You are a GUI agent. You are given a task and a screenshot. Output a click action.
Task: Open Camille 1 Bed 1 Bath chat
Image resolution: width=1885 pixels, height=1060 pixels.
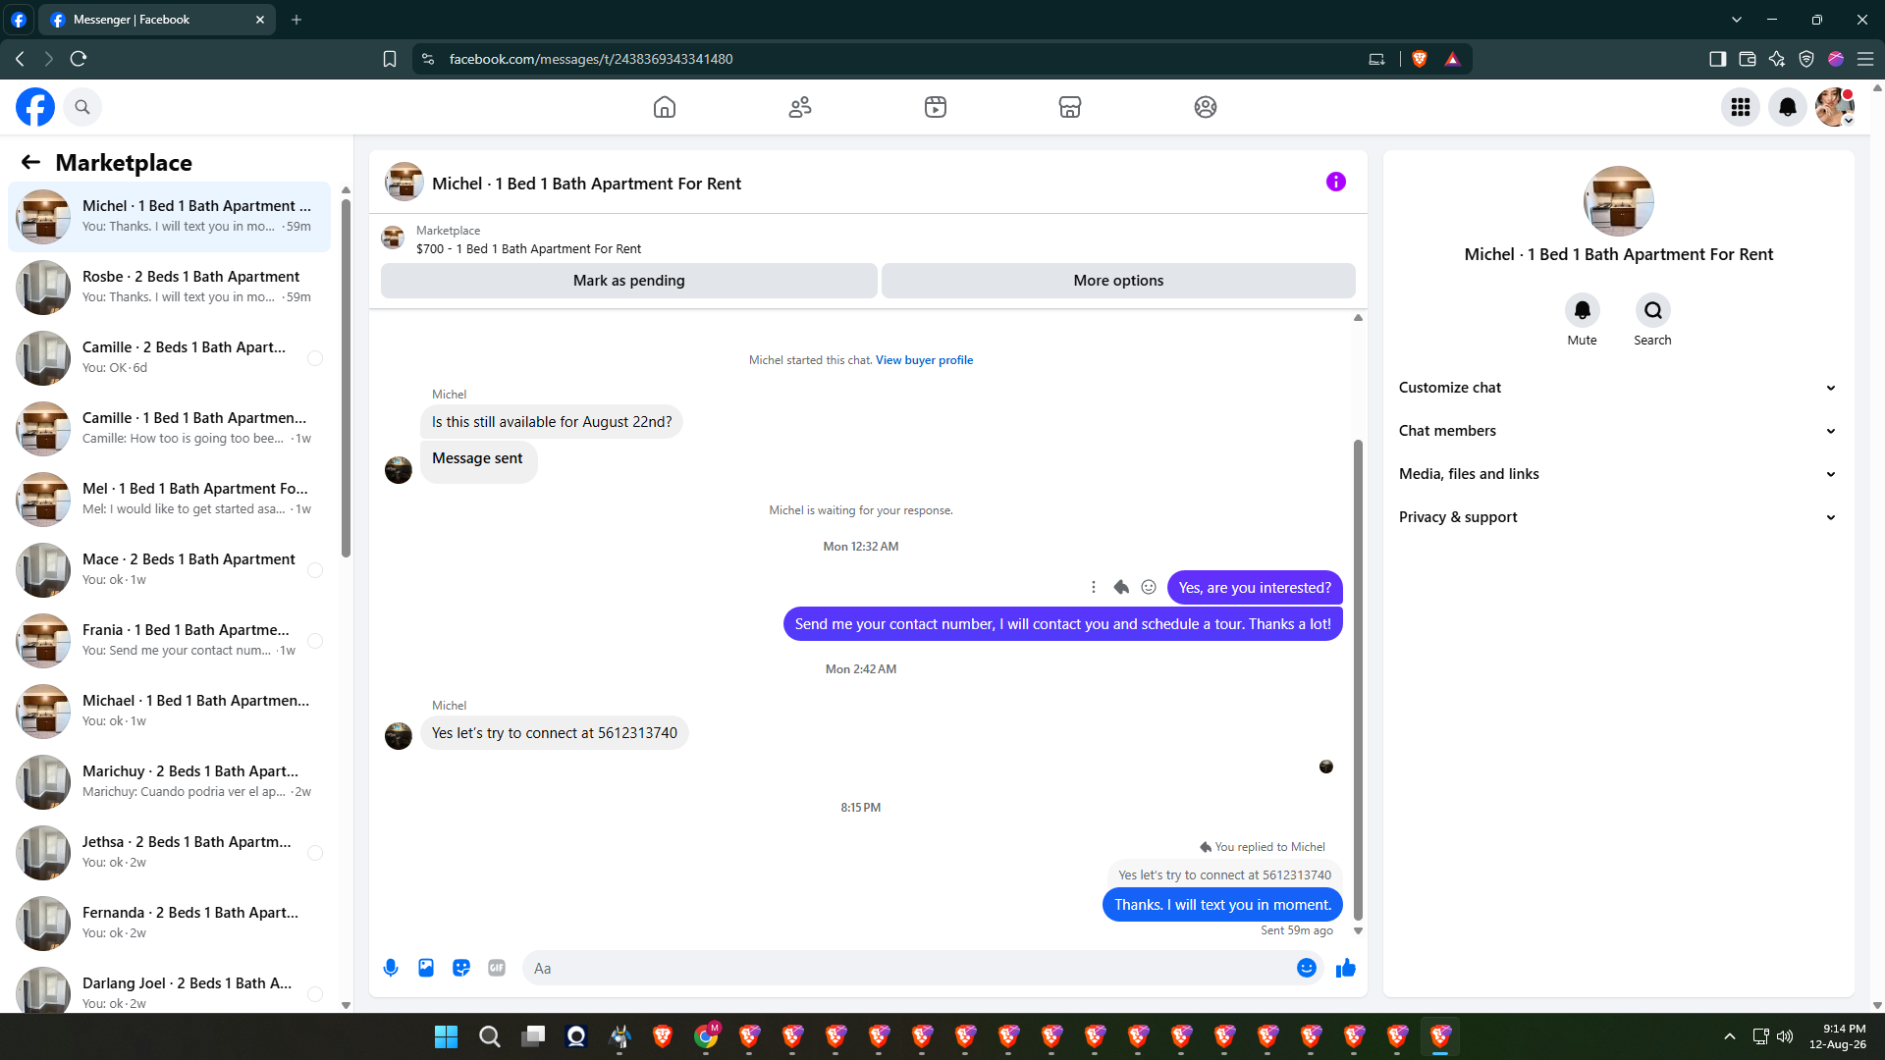[170, 428]
